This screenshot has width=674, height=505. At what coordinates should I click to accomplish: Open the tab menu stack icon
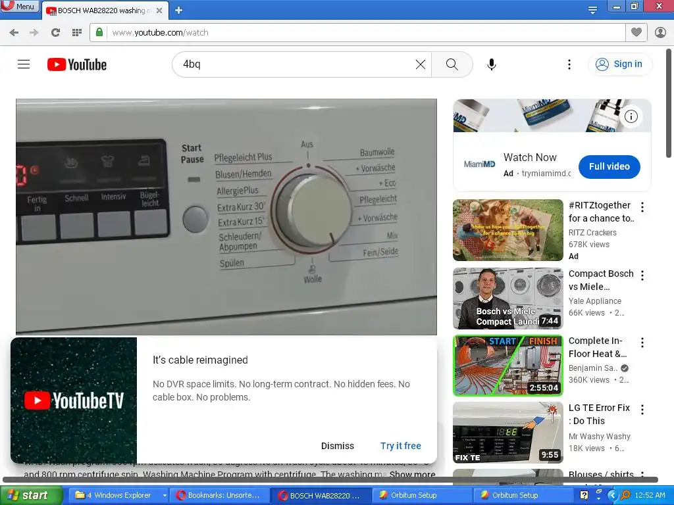pyautogui.click(x=593, y=10)
